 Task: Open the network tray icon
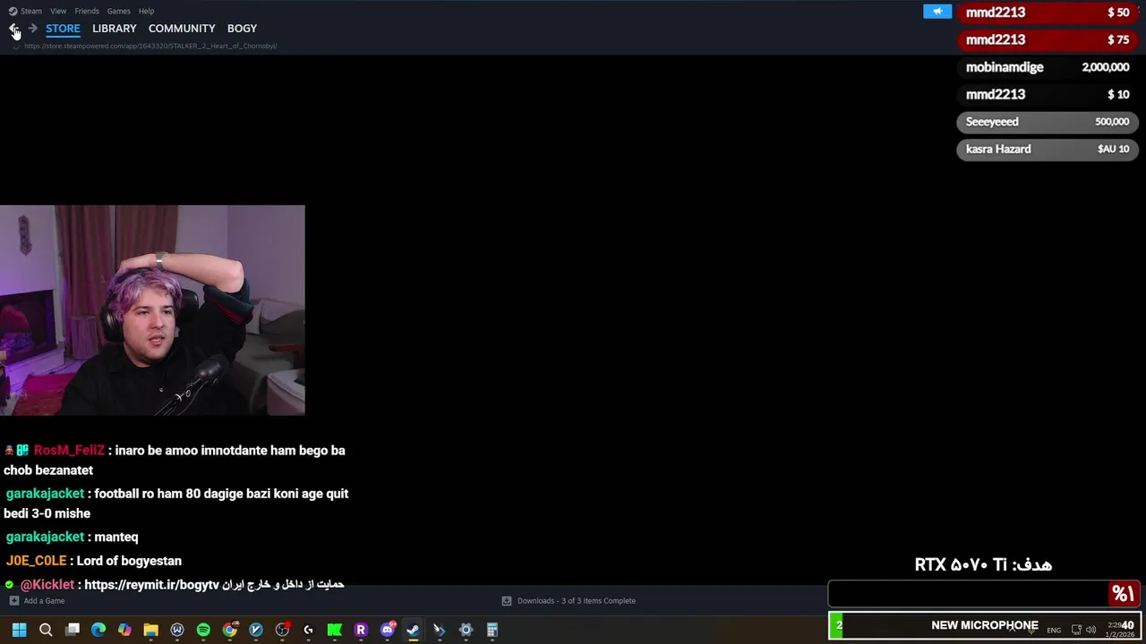click(1076, 630)
